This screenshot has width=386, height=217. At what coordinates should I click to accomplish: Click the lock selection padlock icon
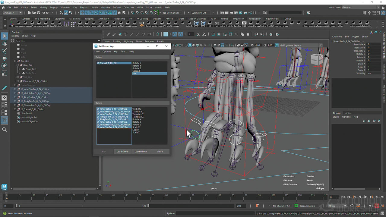click(119, 13)
